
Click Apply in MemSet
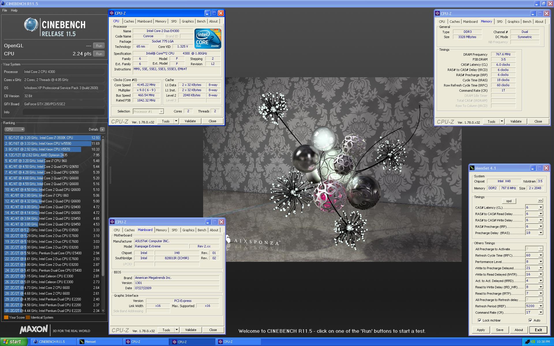[481, 330]
